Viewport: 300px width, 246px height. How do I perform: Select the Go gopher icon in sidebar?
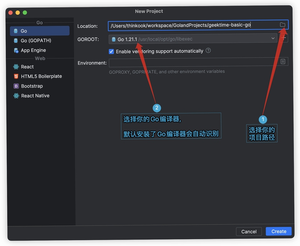coord(16,31)
